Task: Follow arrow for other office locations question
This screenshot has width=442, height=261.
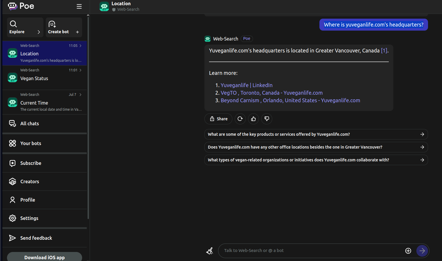Action: 422,147
